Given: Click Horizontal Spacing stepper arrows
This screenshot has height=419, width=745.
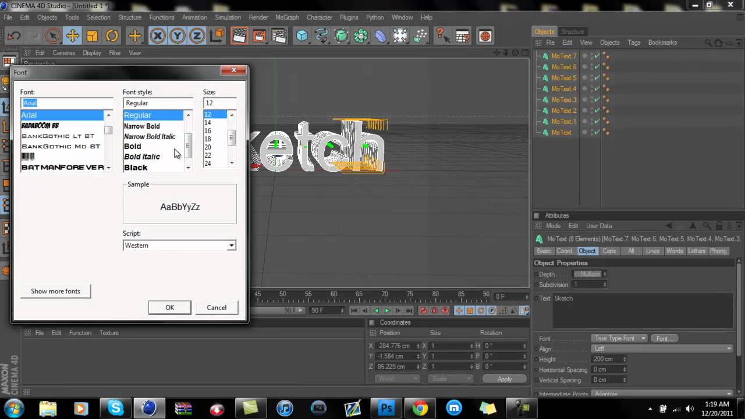Looking at the screenshot, I should [x=624, y=370].
